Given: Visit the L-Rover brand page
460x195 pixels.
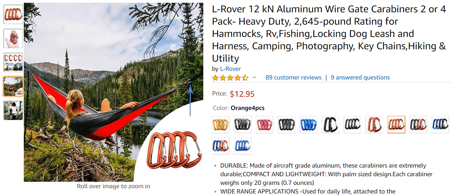Looking at the screenshot, I should click(230, 69).
